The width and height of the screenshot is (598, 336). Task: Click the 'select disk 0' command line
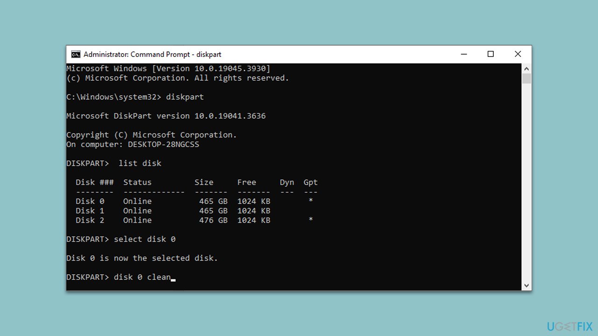click(121, 239)
